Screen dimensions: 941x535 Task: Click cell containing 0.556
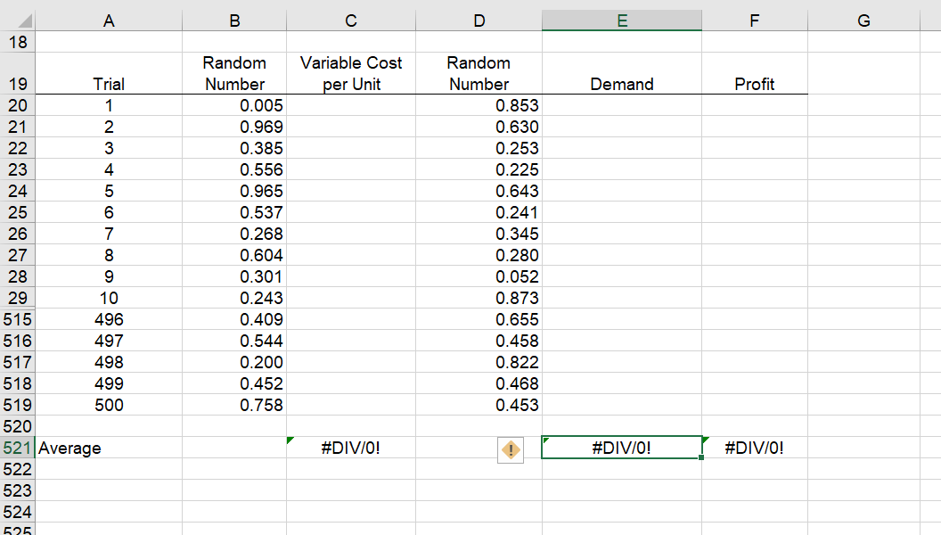click(x=234, y=169)
